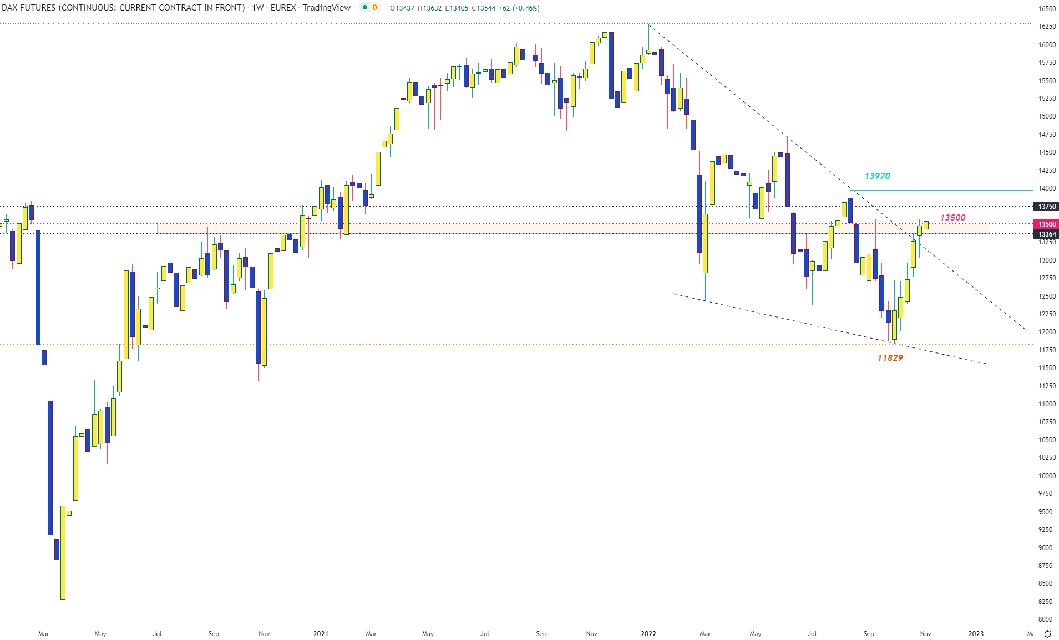Click the close value C13544
The height and width of the screenshot is (640, 1059).
pyautogui.click(x=484, y=8)
